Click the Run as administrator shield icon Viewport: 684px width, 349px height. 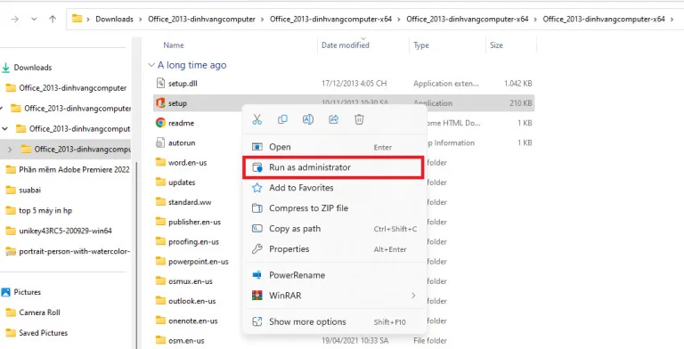click(256, 167)
